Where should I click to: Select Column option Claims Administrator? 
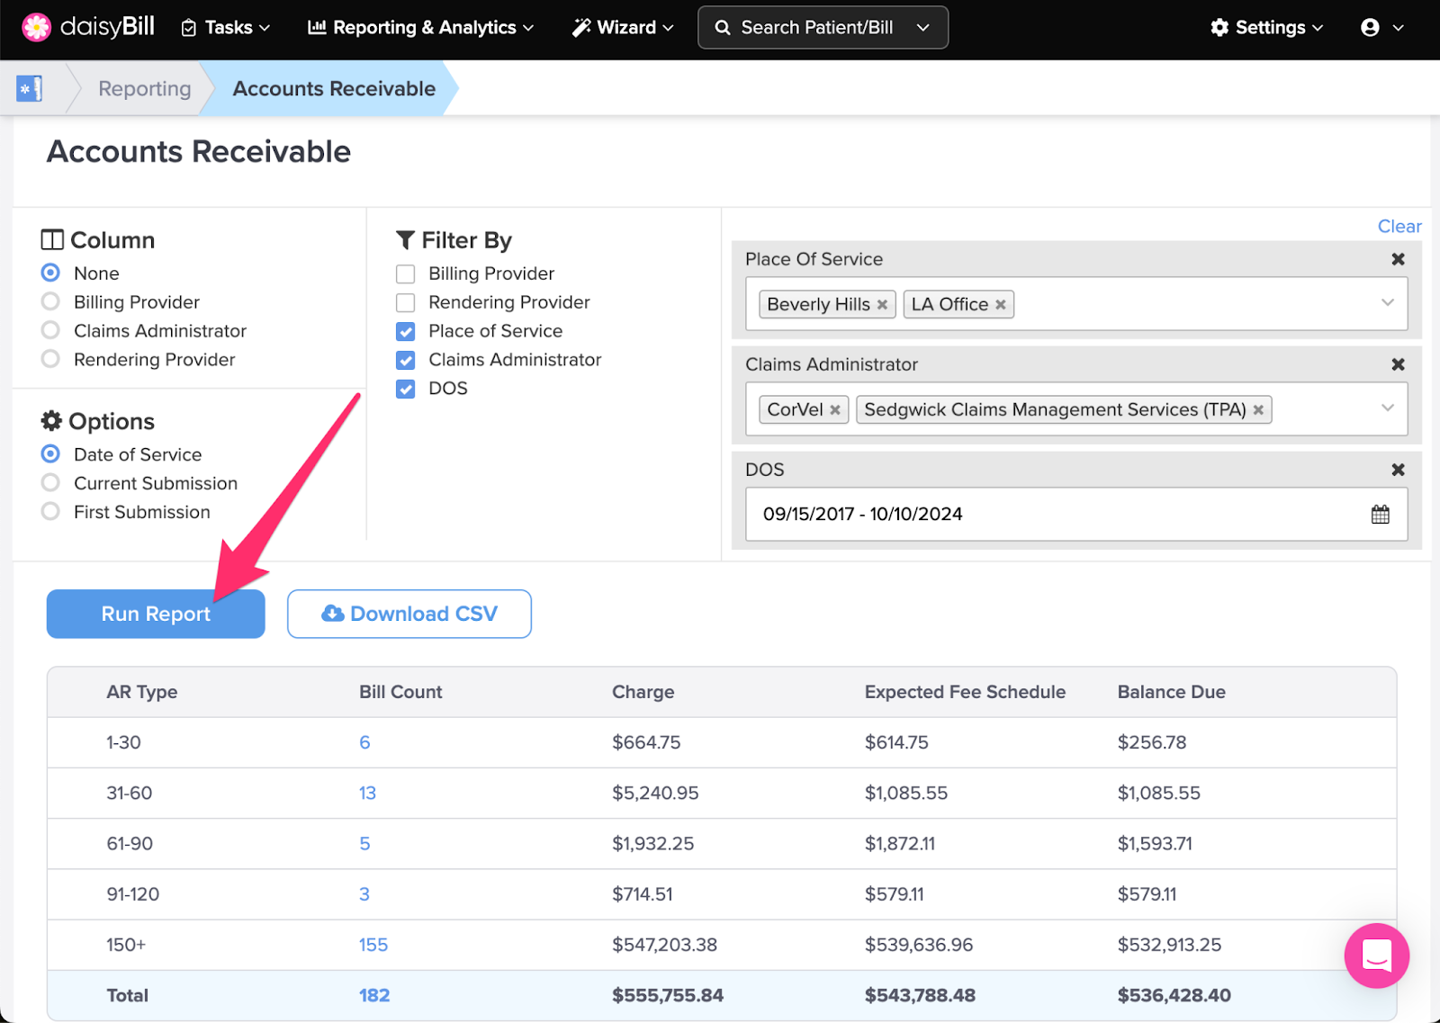click(x=50, y=330)
